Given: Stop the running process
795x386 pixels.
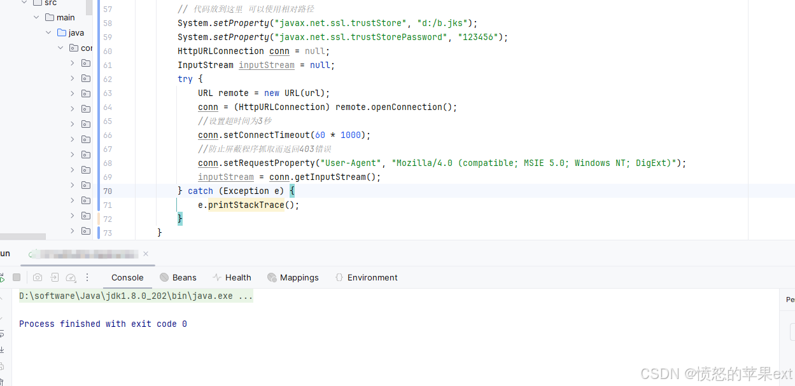Looking at the screenshot, I should pyautogui.click(x=17, y=278).
